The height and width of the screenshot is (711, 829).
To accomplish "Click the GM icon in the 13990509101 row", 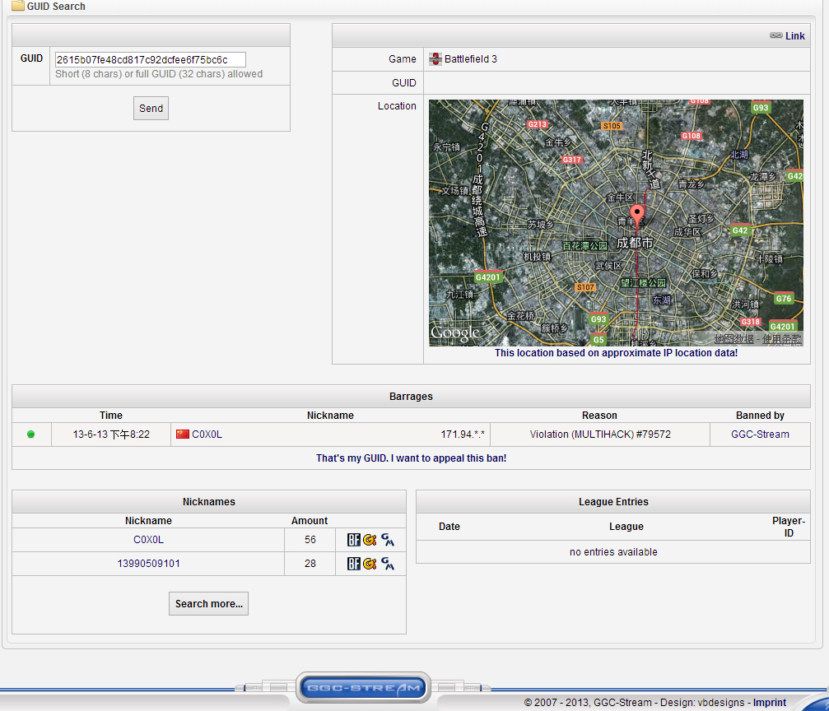I will tap(387, 564).
